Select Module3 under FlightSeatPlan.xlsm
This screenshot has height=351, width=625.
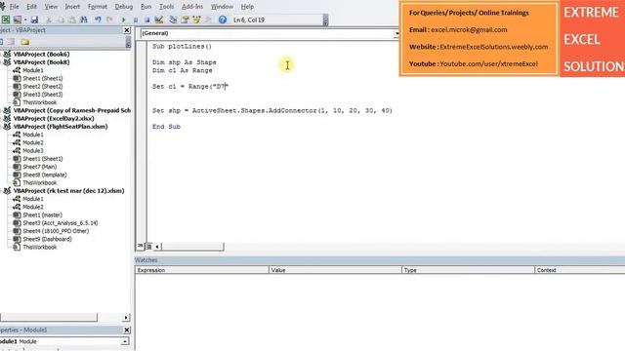pos(33,151)
